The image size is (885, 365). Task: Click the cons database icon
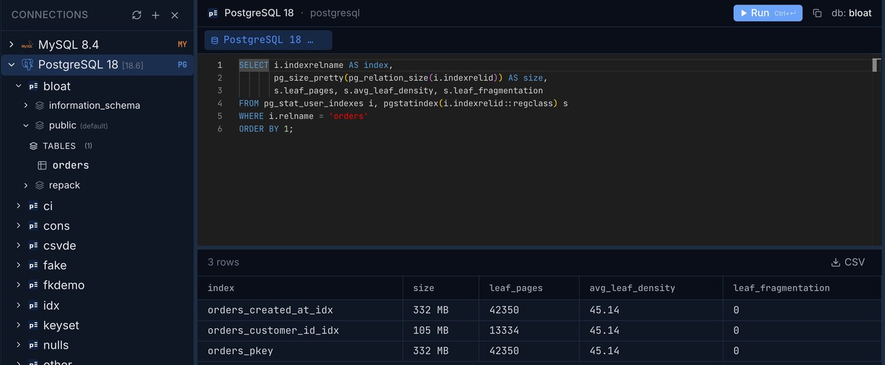[x=33, y=226]
